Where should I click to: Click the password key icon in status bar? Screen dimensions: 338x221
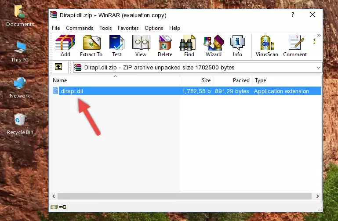tap(62, 207)
